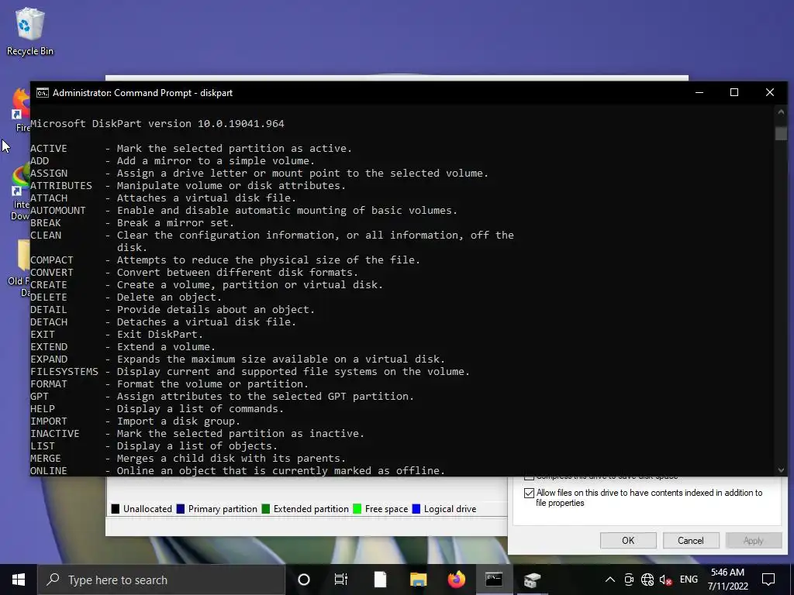Click the CREATE command text
This screenshot has width=794, height=595.
[49, 285]
